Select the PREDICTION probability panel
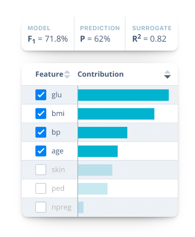The width and height of the screenshot is (195, 237). pos(100,34)
